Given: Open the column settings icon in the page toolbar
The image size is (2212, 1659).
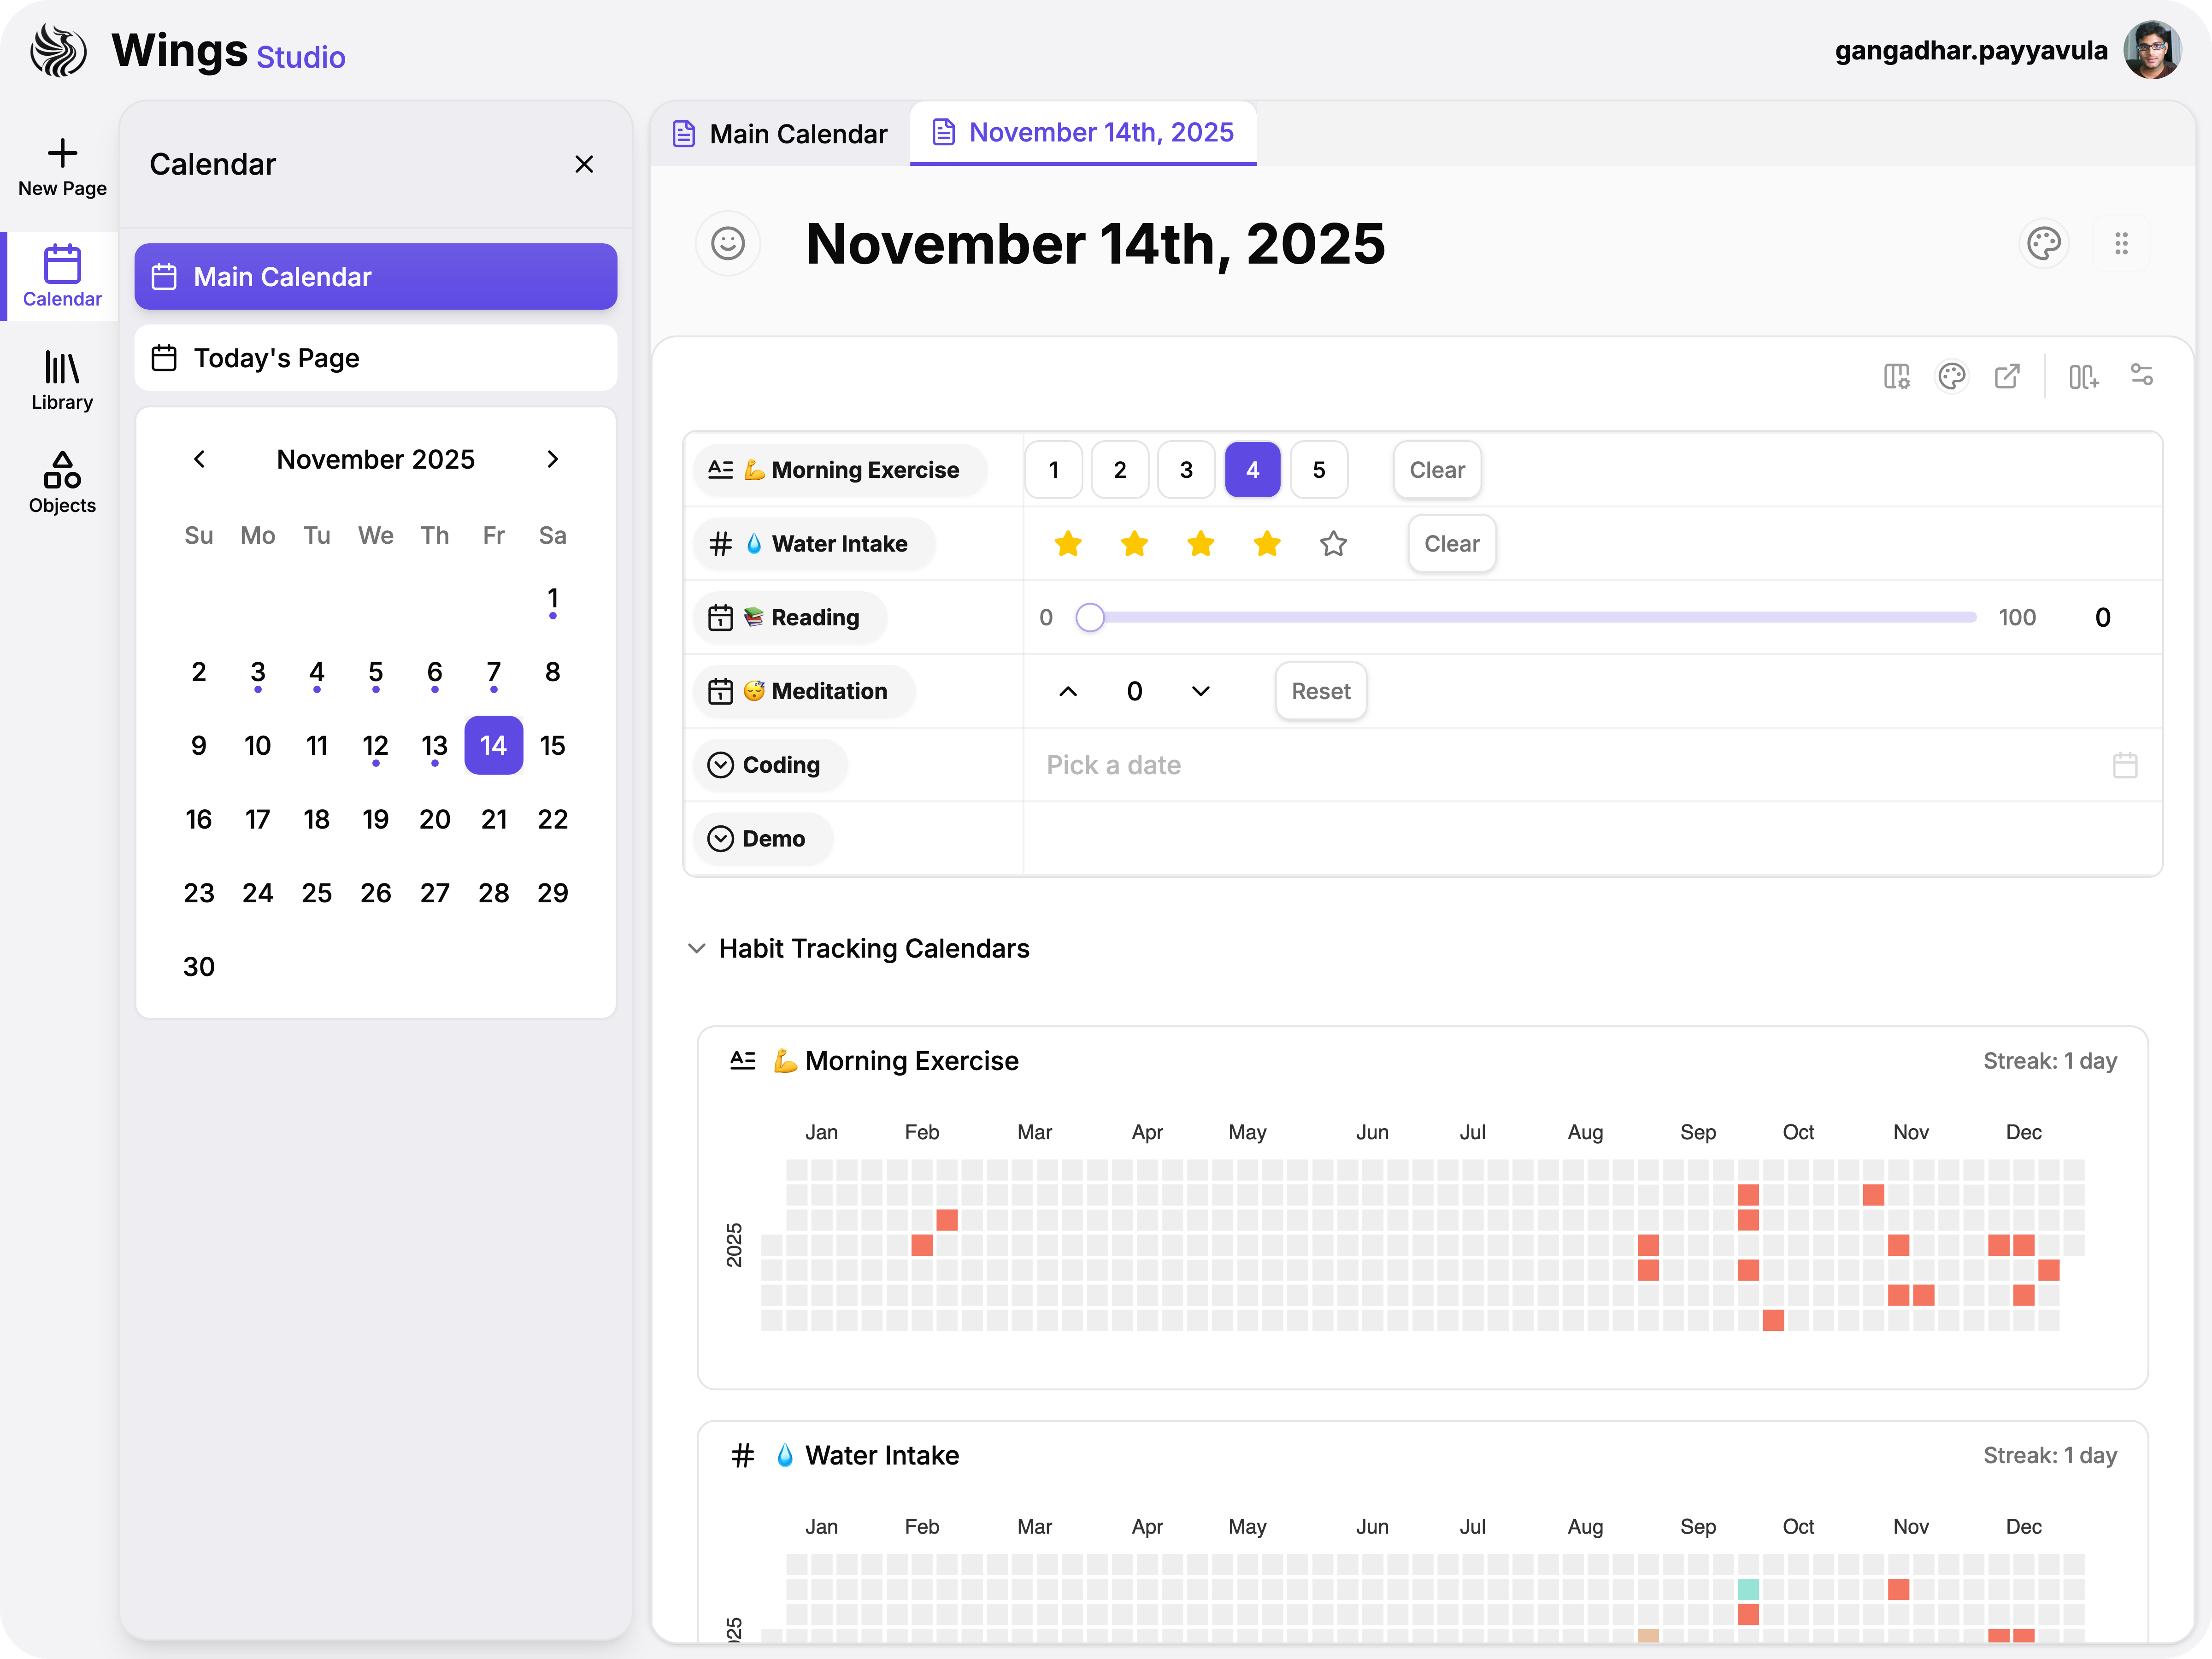Looking at the screenshot, I should (x=1897, y=375).
